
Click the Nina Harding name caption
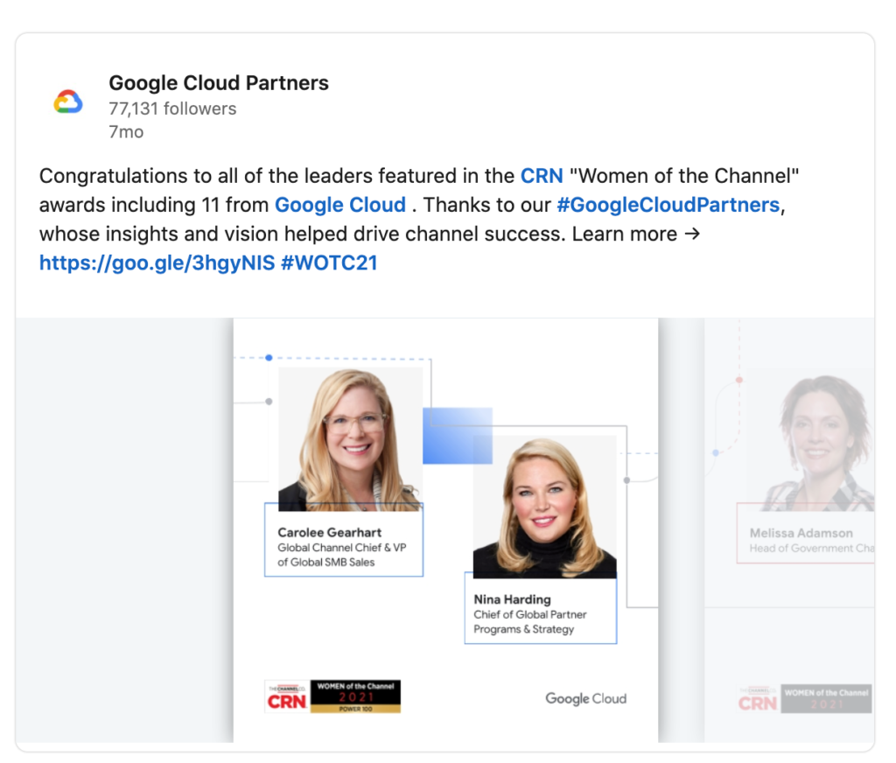[513, 599]
